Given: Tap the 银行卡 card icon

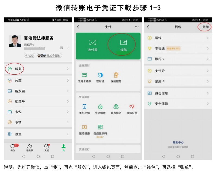Looking at the screenshot, I should pos(150,59).
